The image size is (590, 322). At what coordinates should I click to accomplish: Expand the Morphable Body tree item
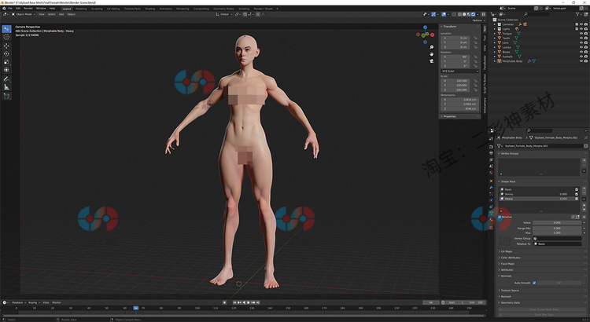495,61
